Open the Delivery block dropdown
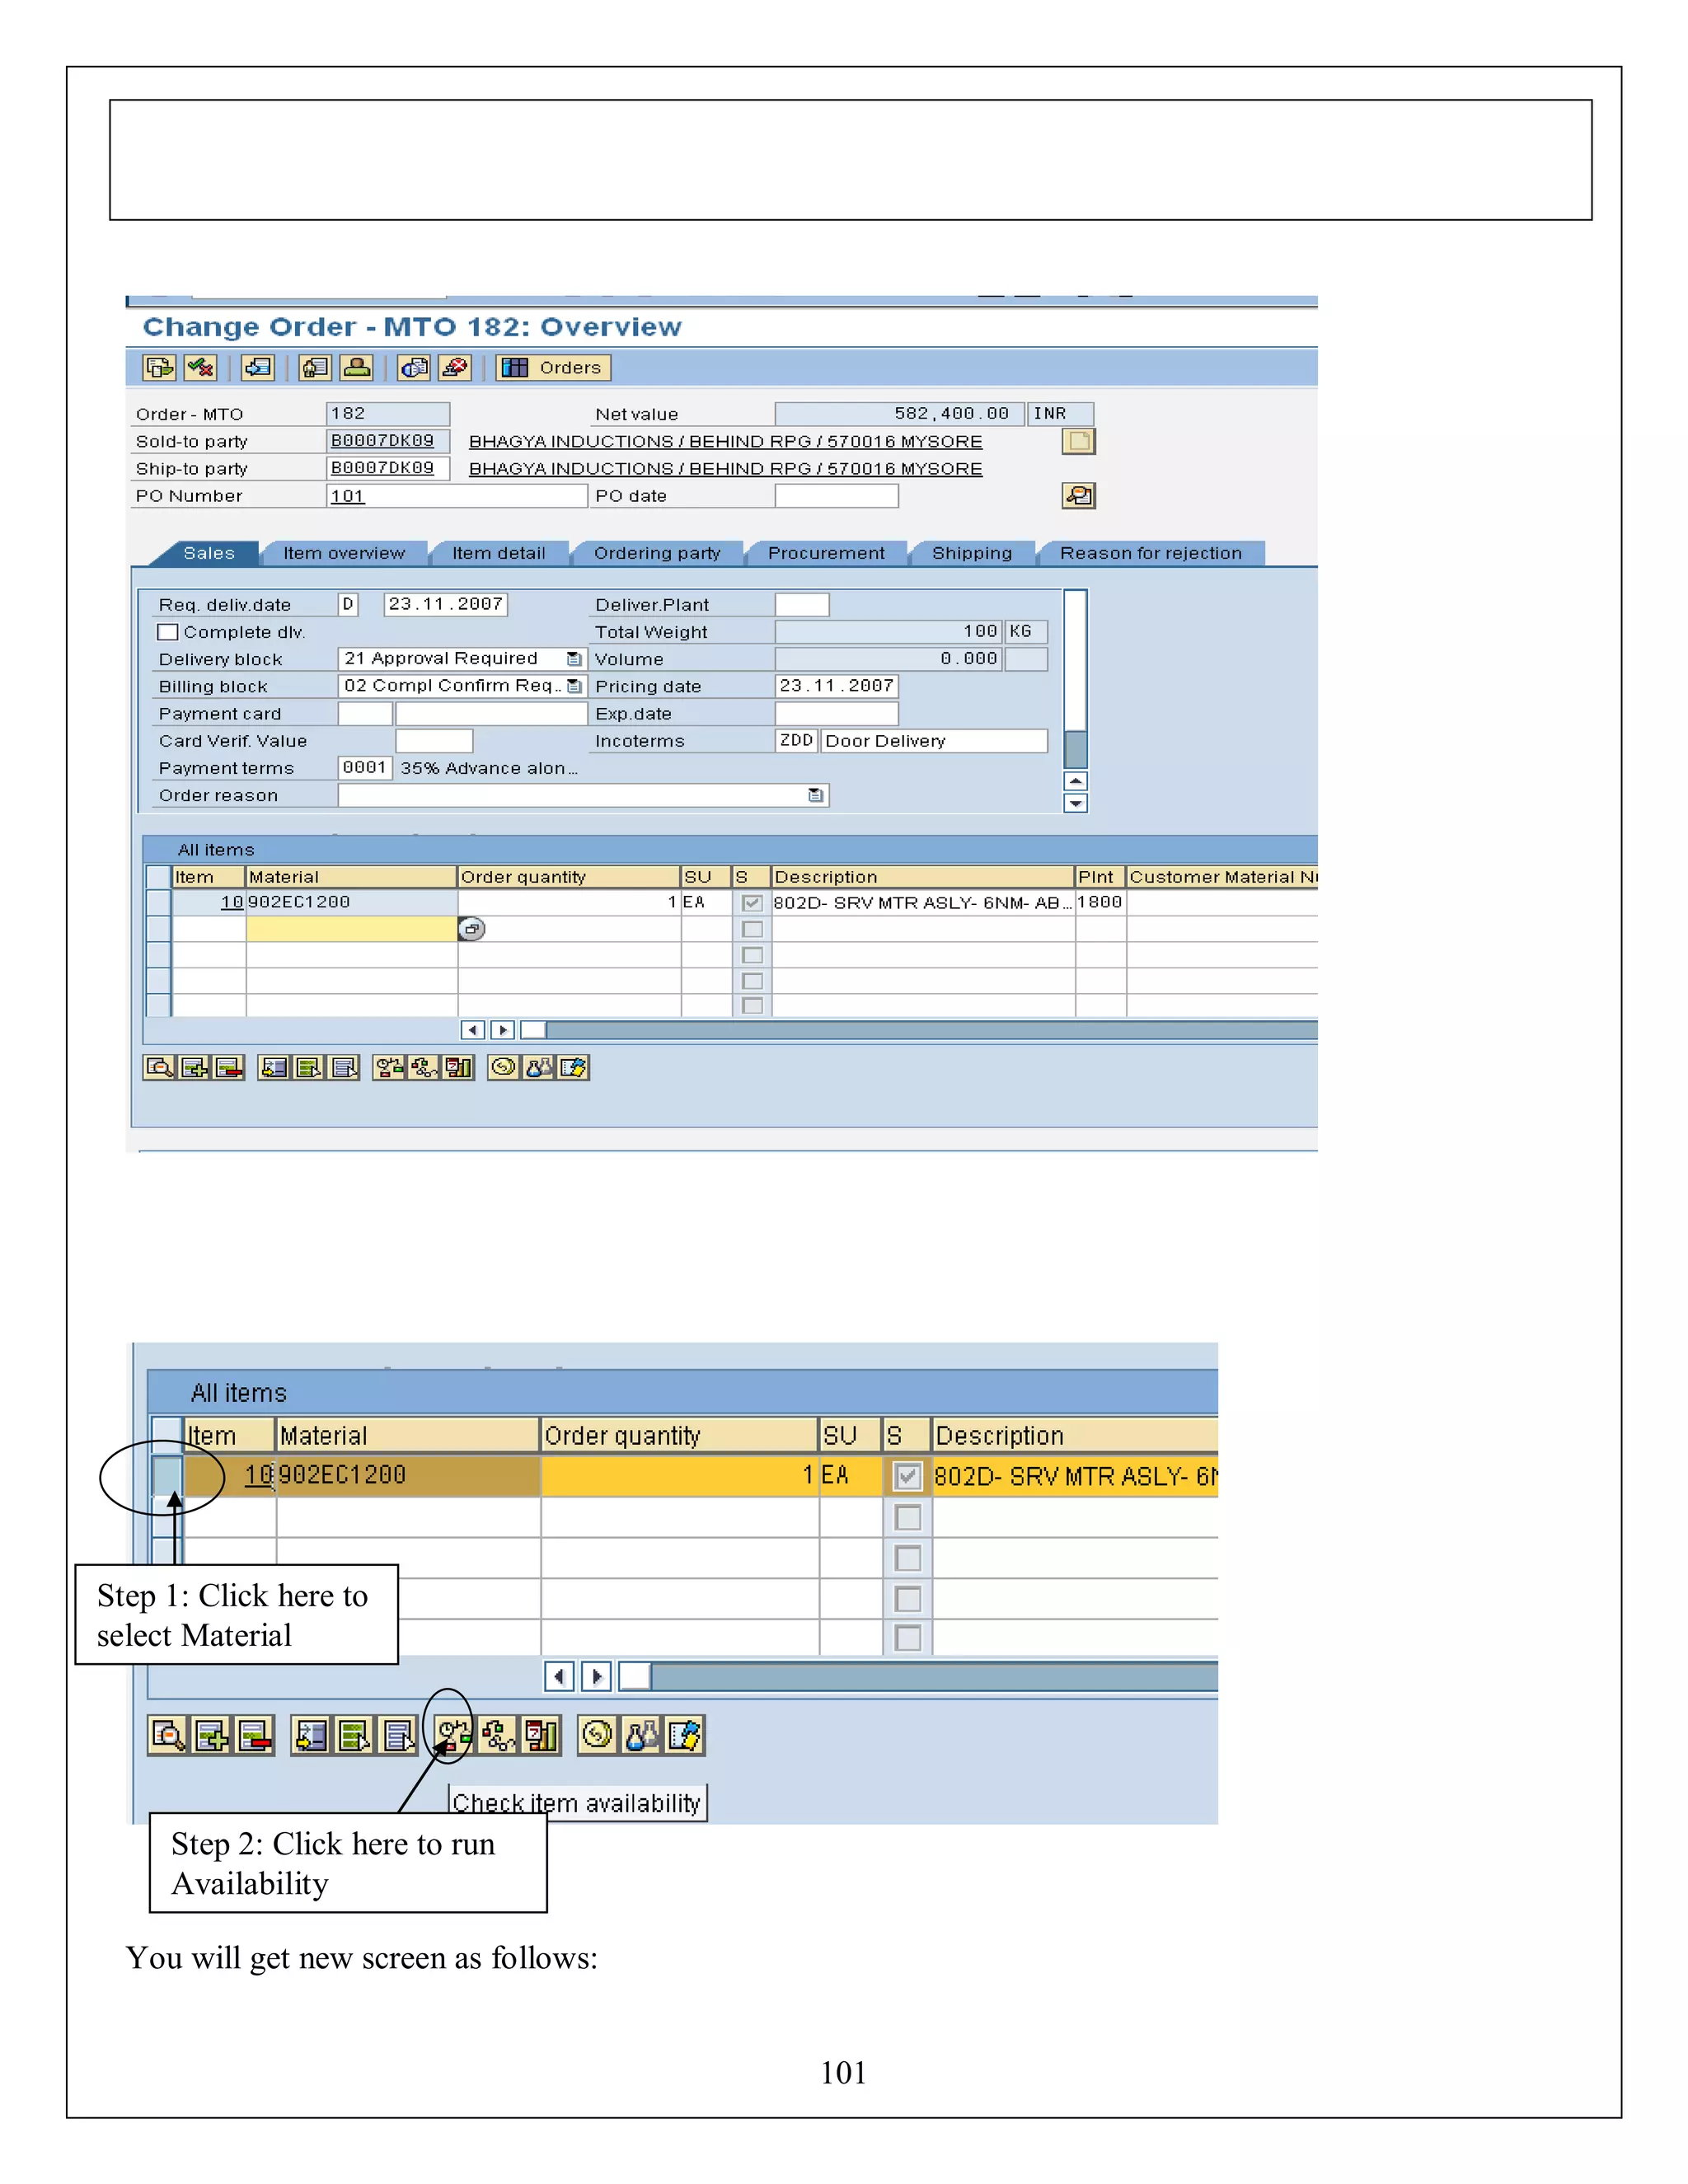The image size is (1688, 2184). tap(574, 659)
